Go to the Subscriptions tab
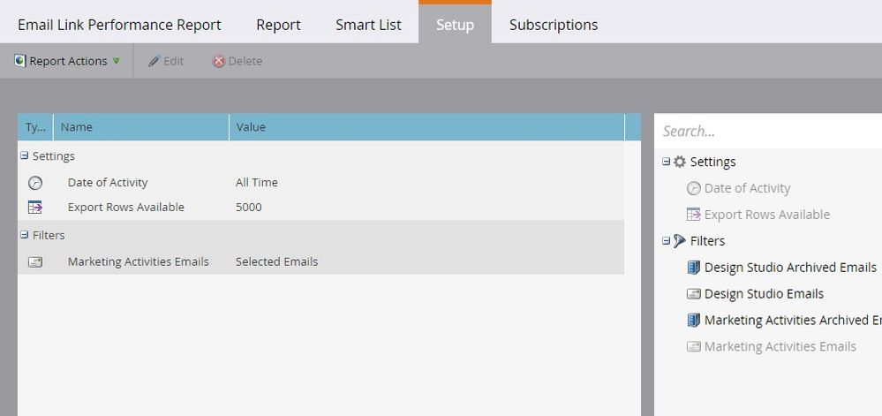This screenshot has height=416, width=882. pos(553,25)
